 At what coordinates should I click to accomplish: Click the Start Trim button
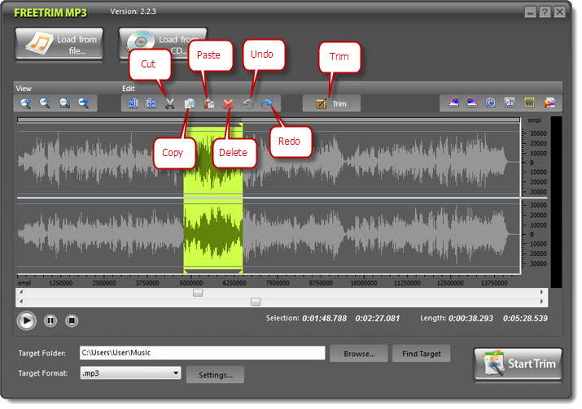(519, 364)
